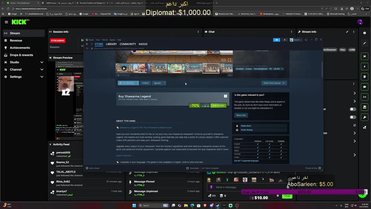The image size is (371, 209).
Task: Toggle the activity feed notes icon
Action: tap(365, 77)
